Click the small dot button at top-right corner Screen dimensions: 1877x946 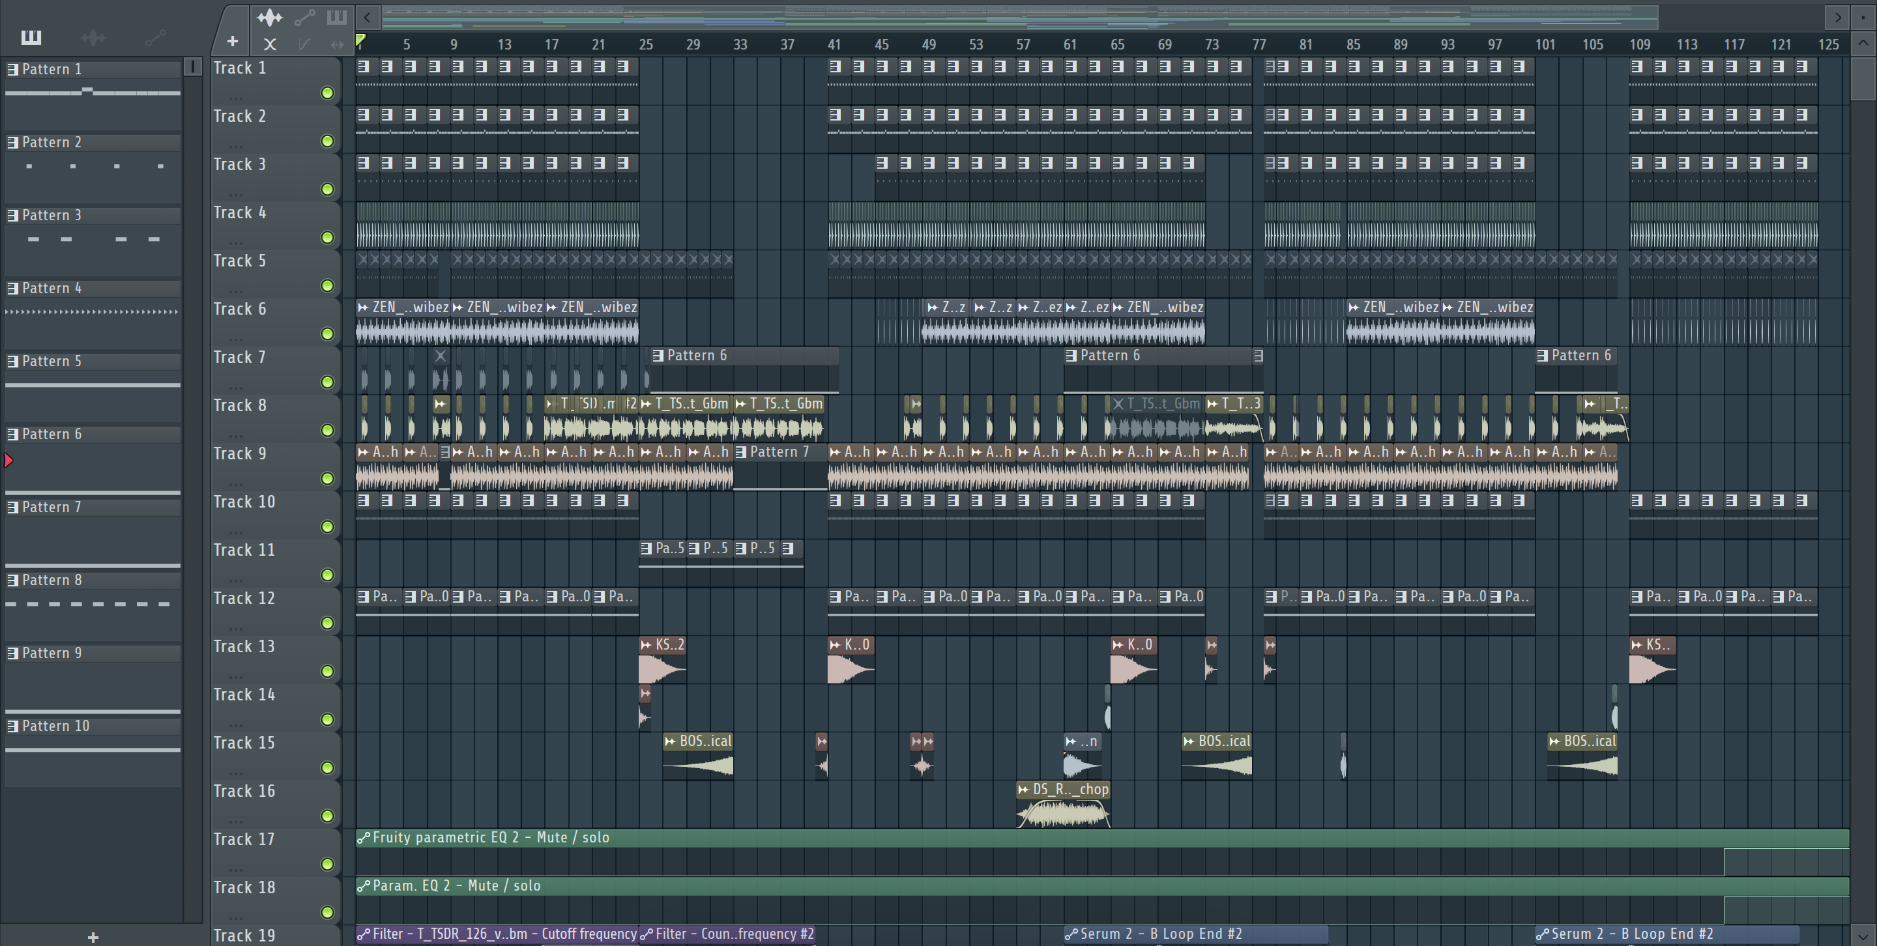tap(1863, 17)
